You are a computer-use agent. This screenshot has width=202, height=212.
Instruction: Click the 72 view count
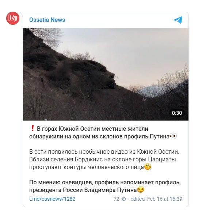coord(116,199)
